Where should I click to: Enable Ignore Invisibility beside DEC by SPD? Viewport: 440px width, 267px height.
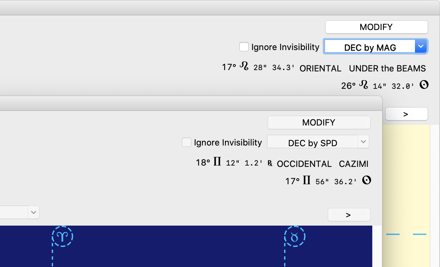tap(187, 143)
